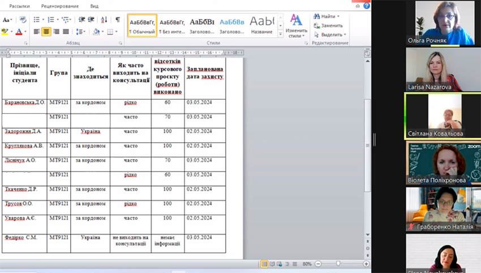The width and height of the screenshot is (481, 273).
Task: Select the Без интервала style
Action: pos(172,25)
